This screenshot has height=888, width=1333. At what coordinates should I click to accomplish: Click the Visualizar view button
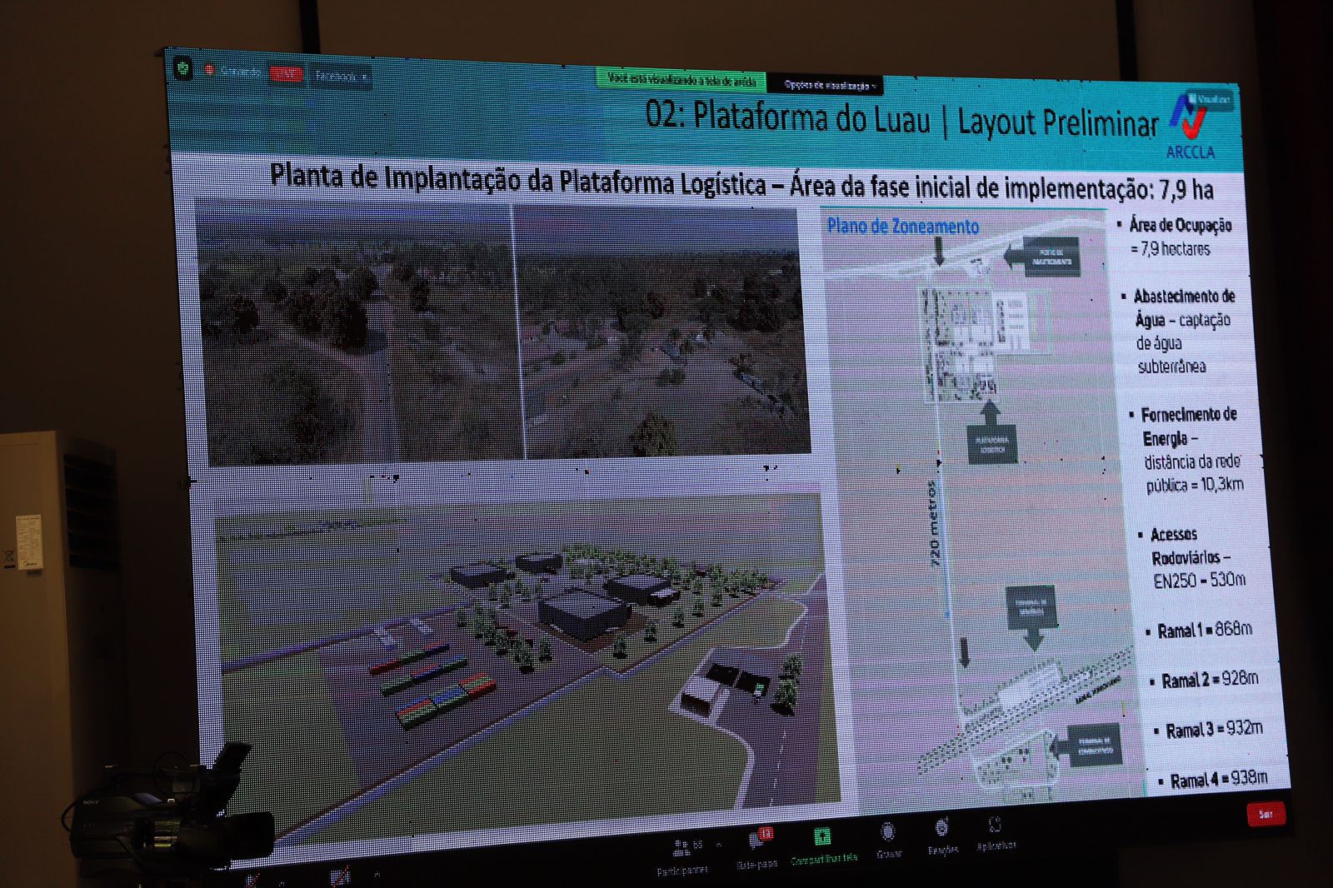1210,99
